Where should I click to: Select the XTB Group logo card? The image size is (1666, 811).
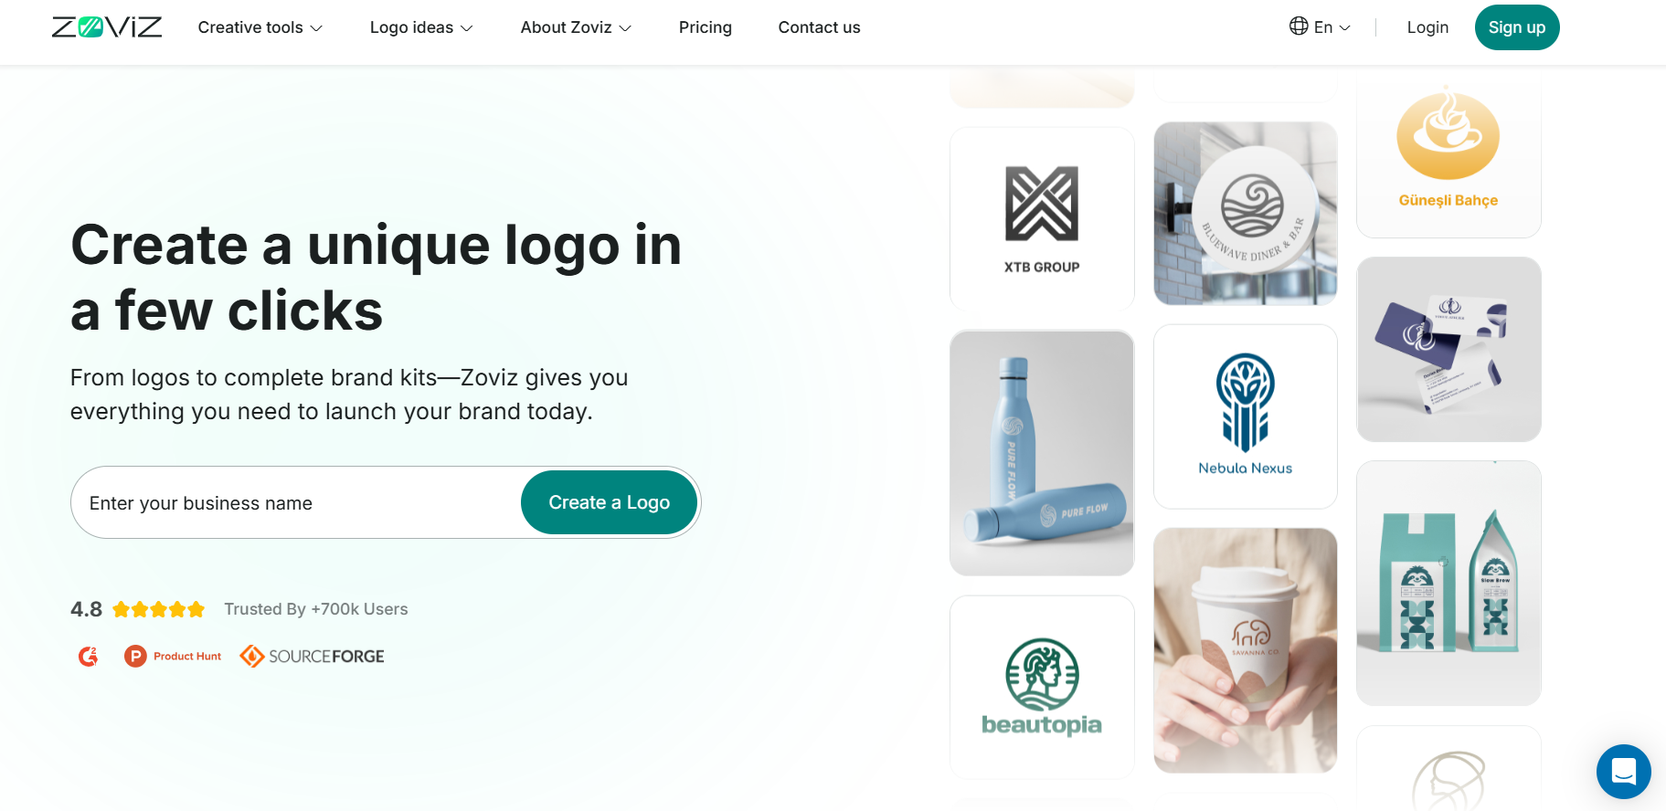(1042, 219)
